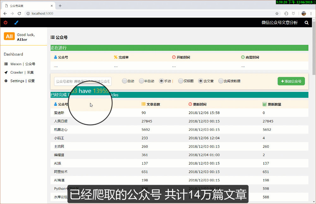Click the clock icon next to 尚需时间
Screen dimensions: 316x204
[243, 57]
